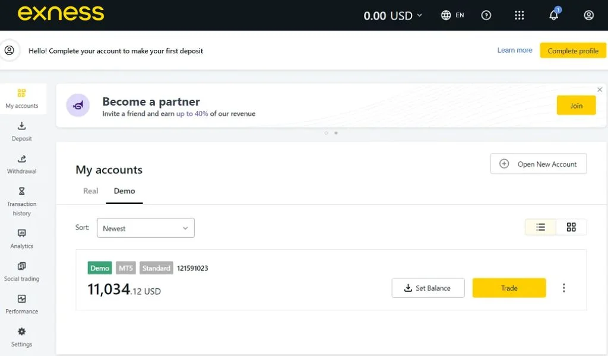Open the Sort by Newest dropdown

145,228
